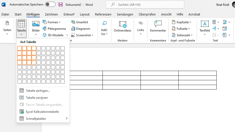The height and width of the screenshot is (132, 235).
Task: Click the Tabelle button in the ribbon
Action: [x=21, y=27]
